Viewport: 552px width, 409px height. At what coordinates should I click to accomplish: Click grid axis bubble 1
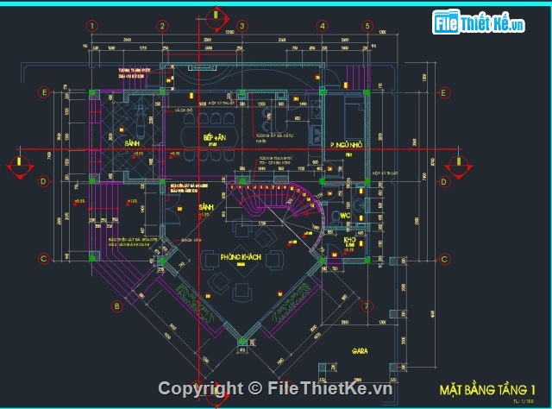(92, 26)
